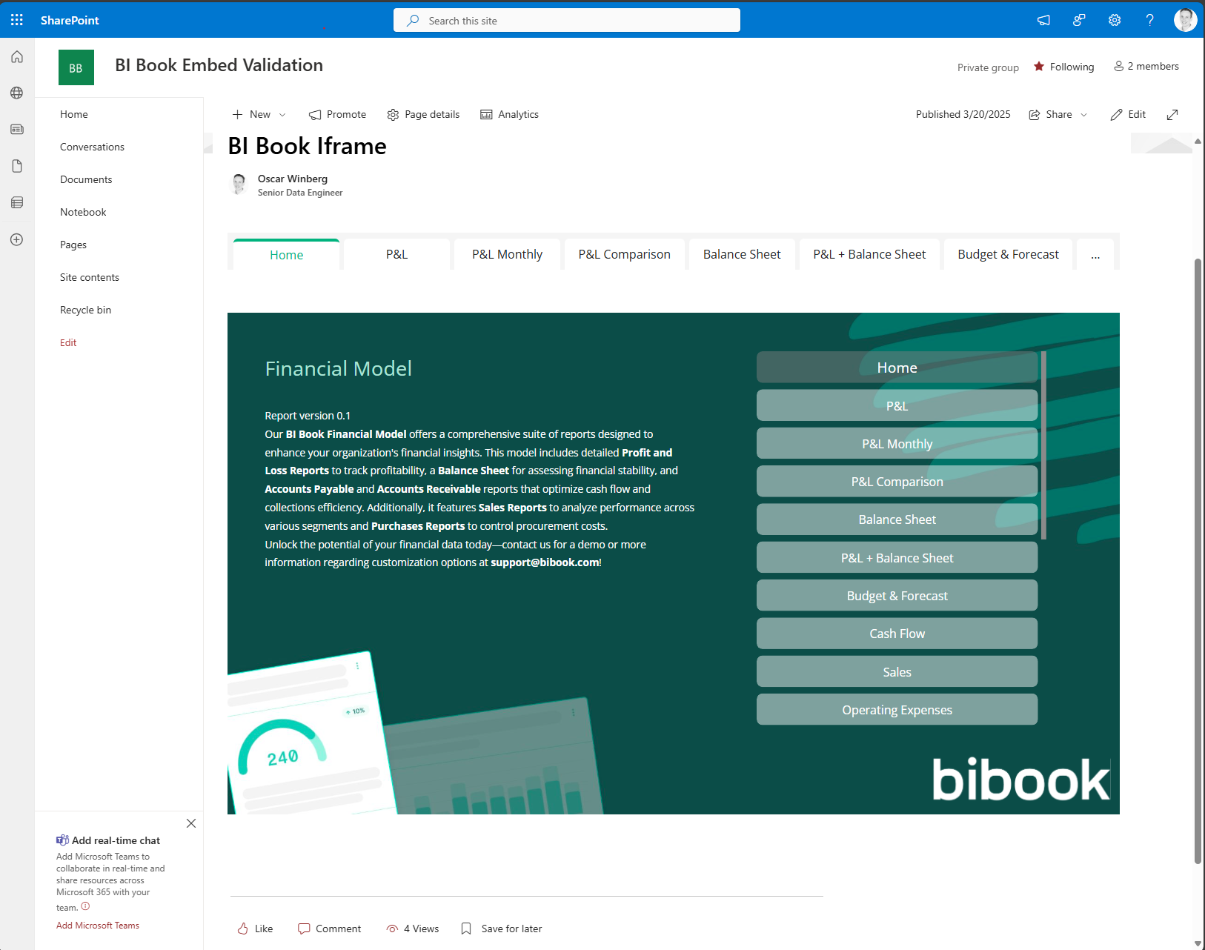This screenshot has height=950, width=1205.
Task: Open Page details panel
Action: pos(423,114)
